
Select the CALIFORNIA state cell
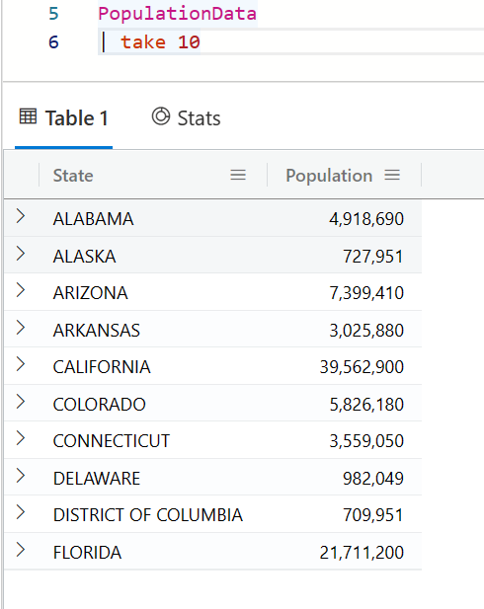point(102,367)
